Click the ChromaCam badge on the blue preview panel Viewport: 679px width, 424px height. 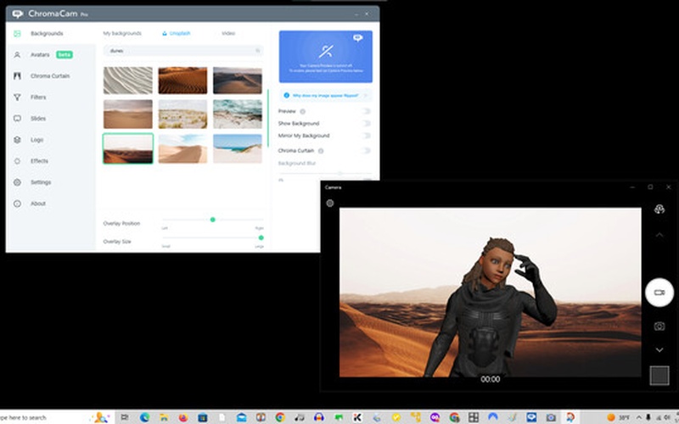point(357,38)
